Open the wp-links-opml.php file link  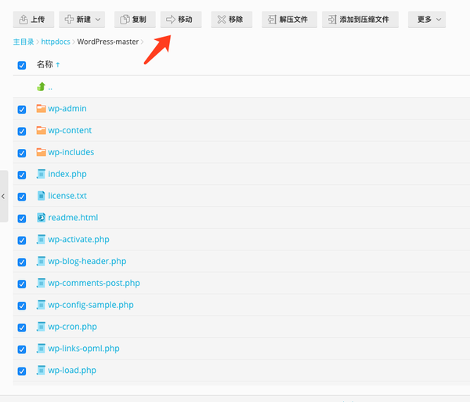pyautogui.click(x=84, y=349)
